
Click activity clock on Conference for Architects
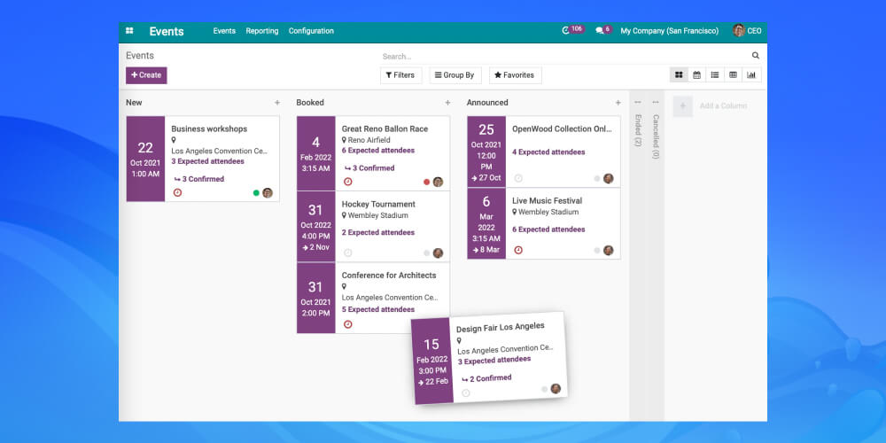[348, 324]
